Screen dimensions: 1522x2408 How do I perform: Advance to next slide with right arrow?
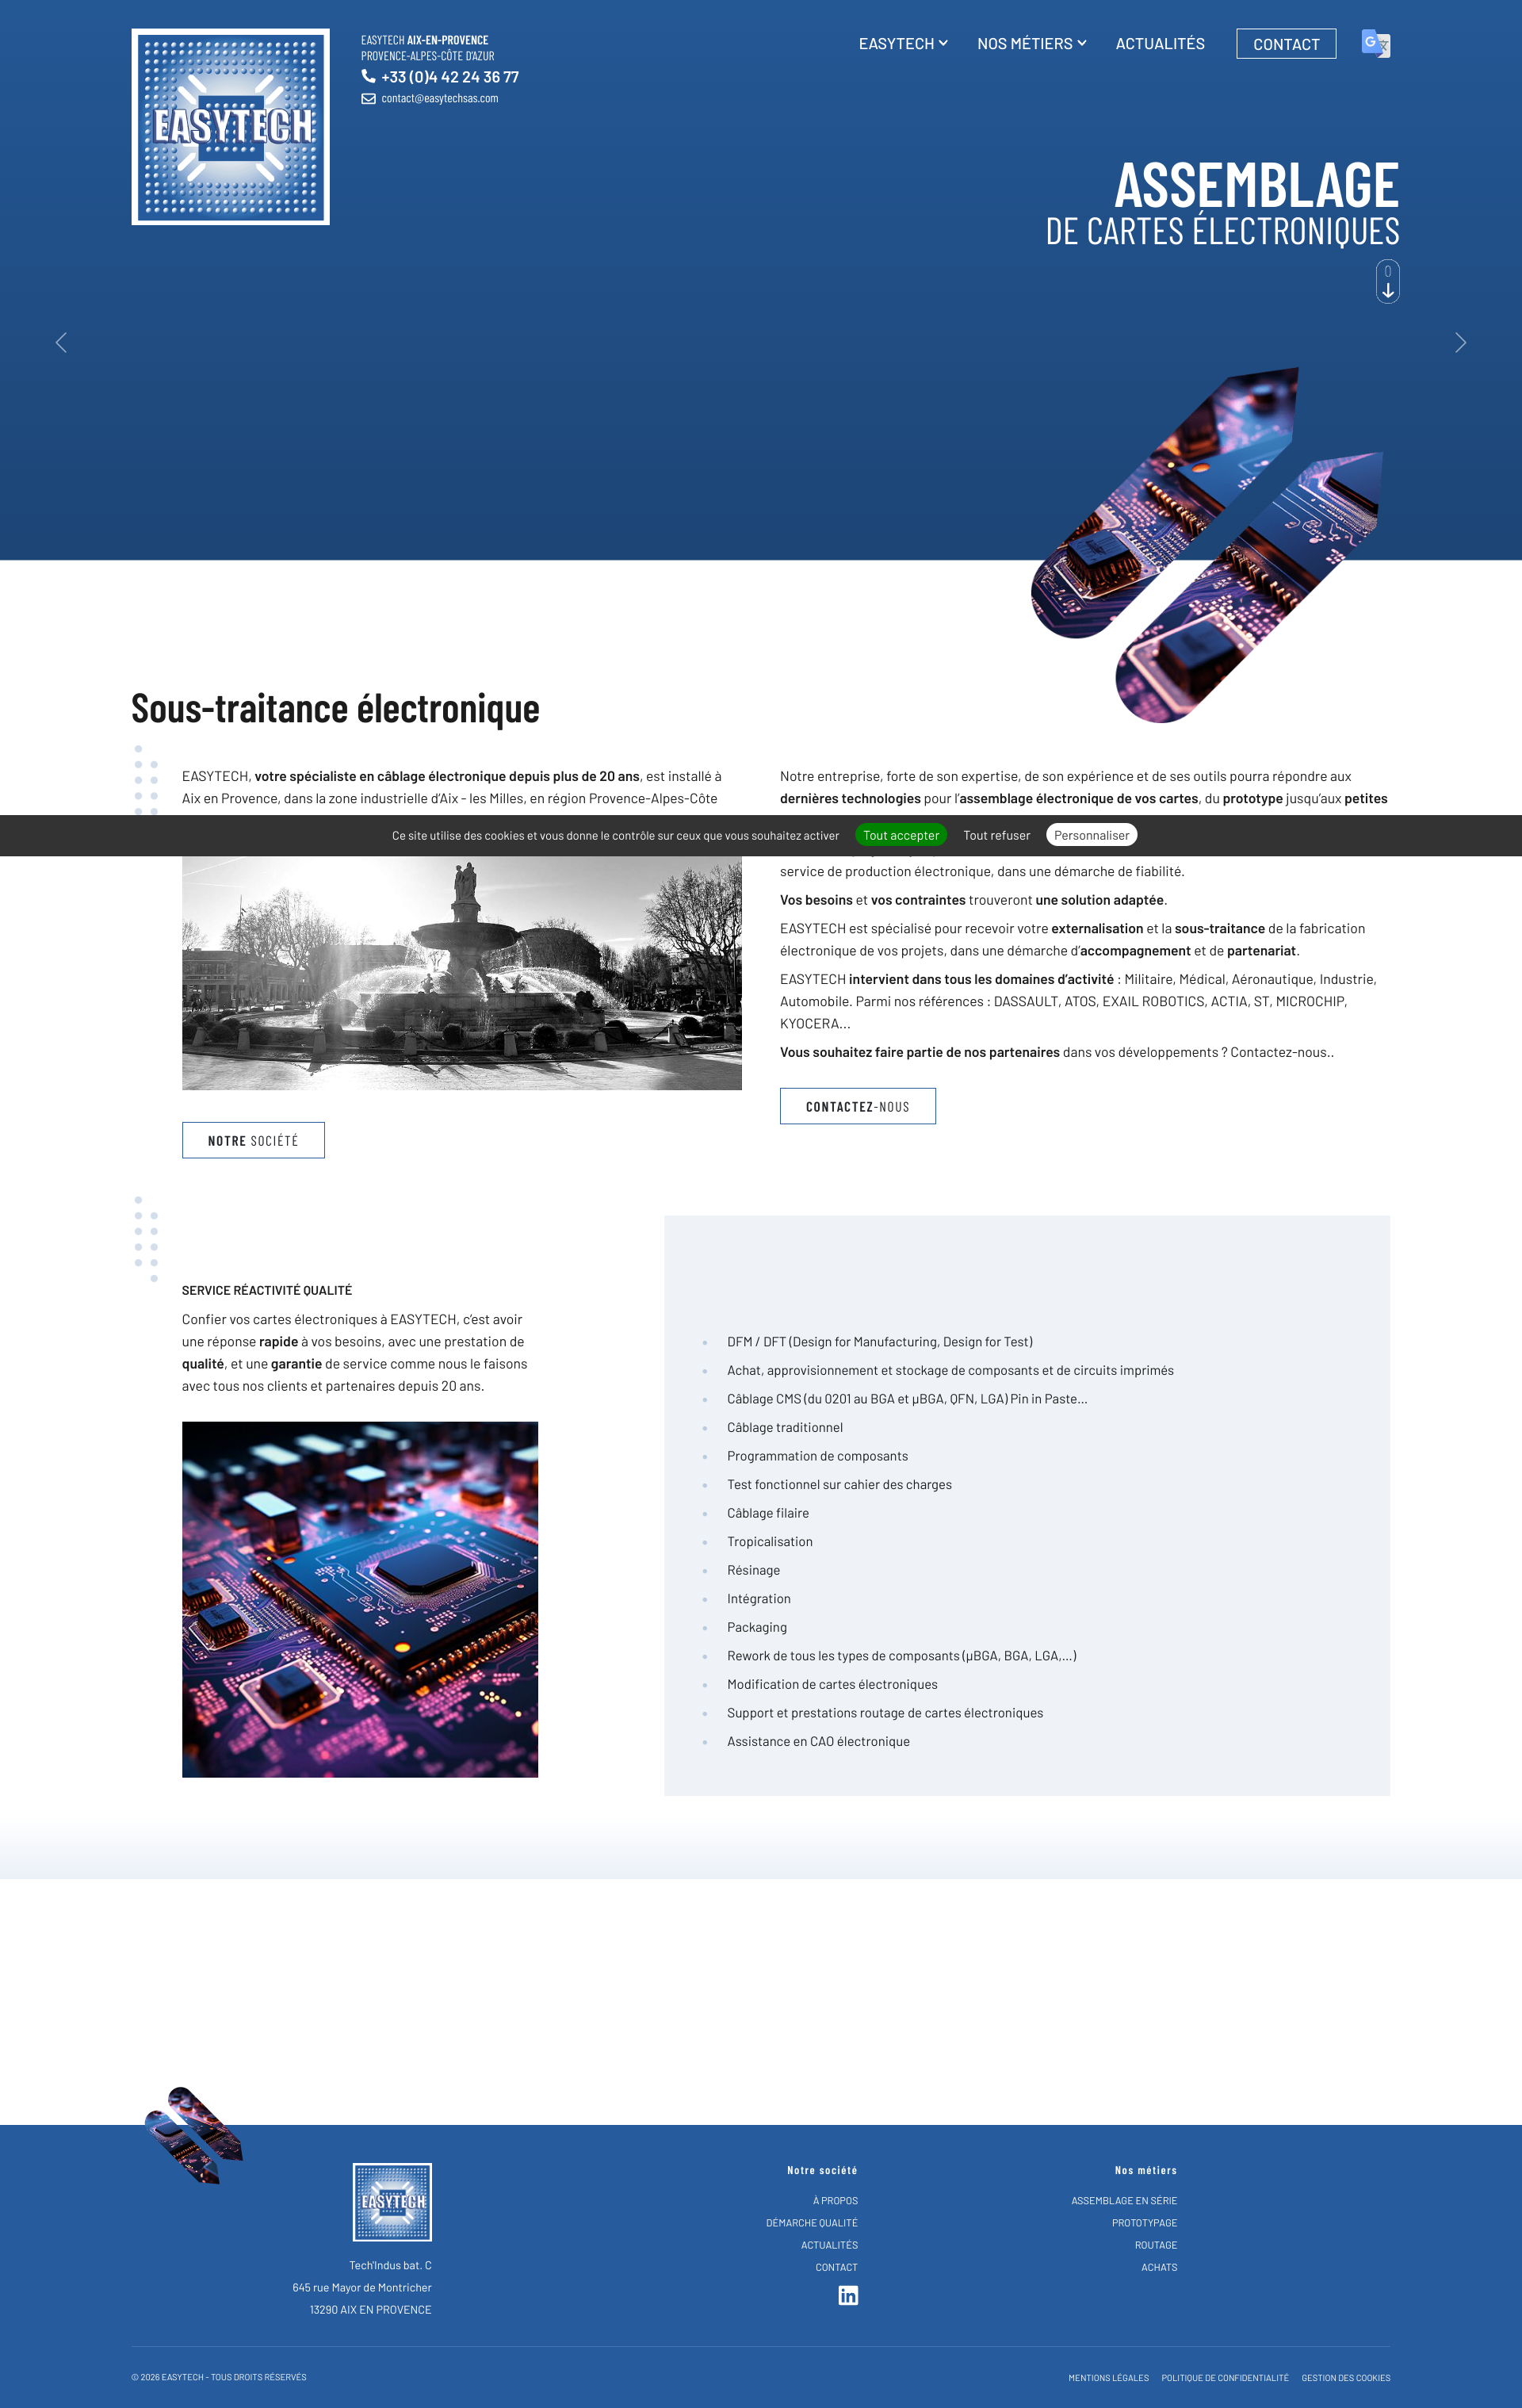coord(1460,343)
